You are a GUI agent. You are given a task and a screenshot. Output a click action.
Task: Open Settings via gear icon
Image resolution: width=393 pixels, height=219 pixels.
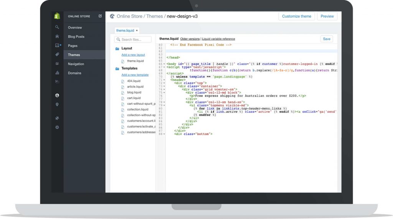tap(57, 127)
